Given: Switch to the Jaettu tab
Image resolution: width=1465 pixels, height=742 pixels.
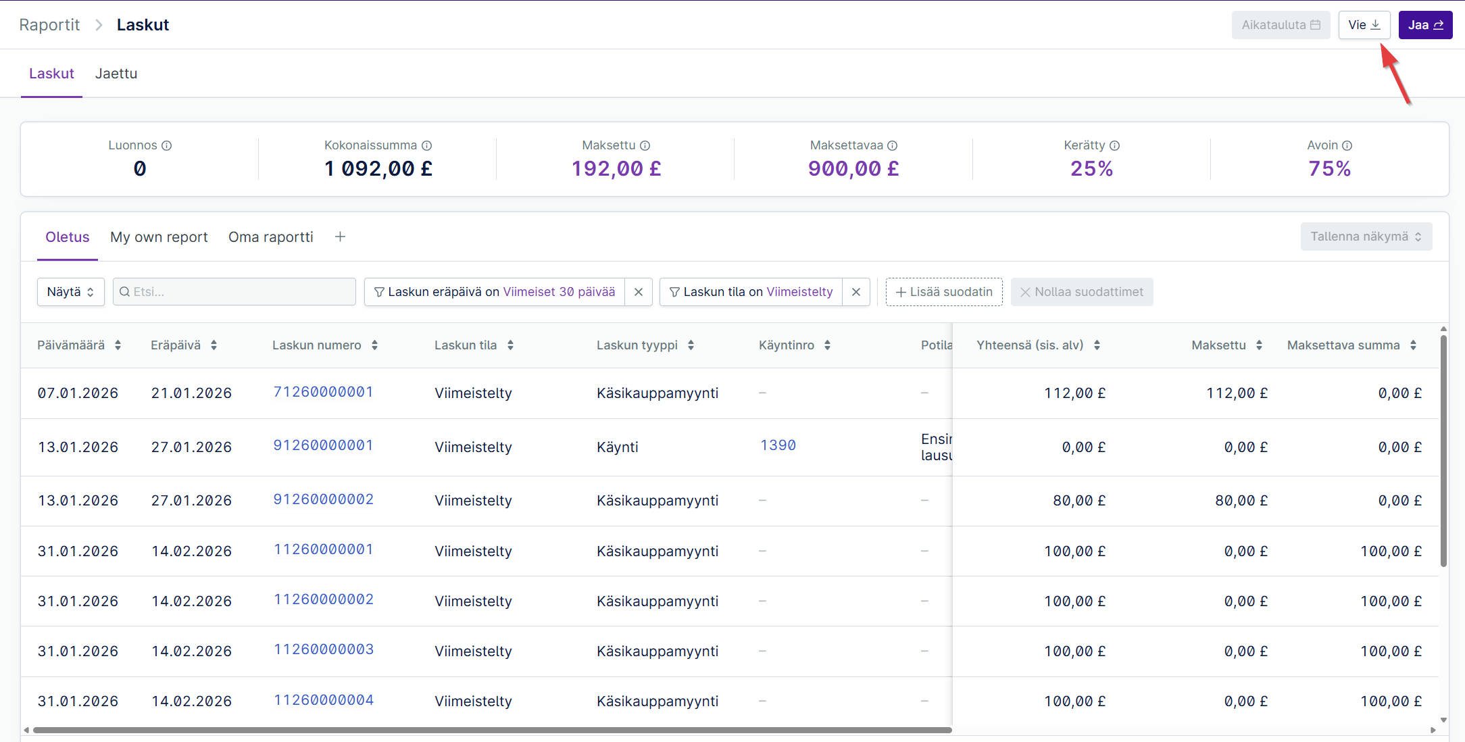Looking at the screenshot, I should (116, 74).
